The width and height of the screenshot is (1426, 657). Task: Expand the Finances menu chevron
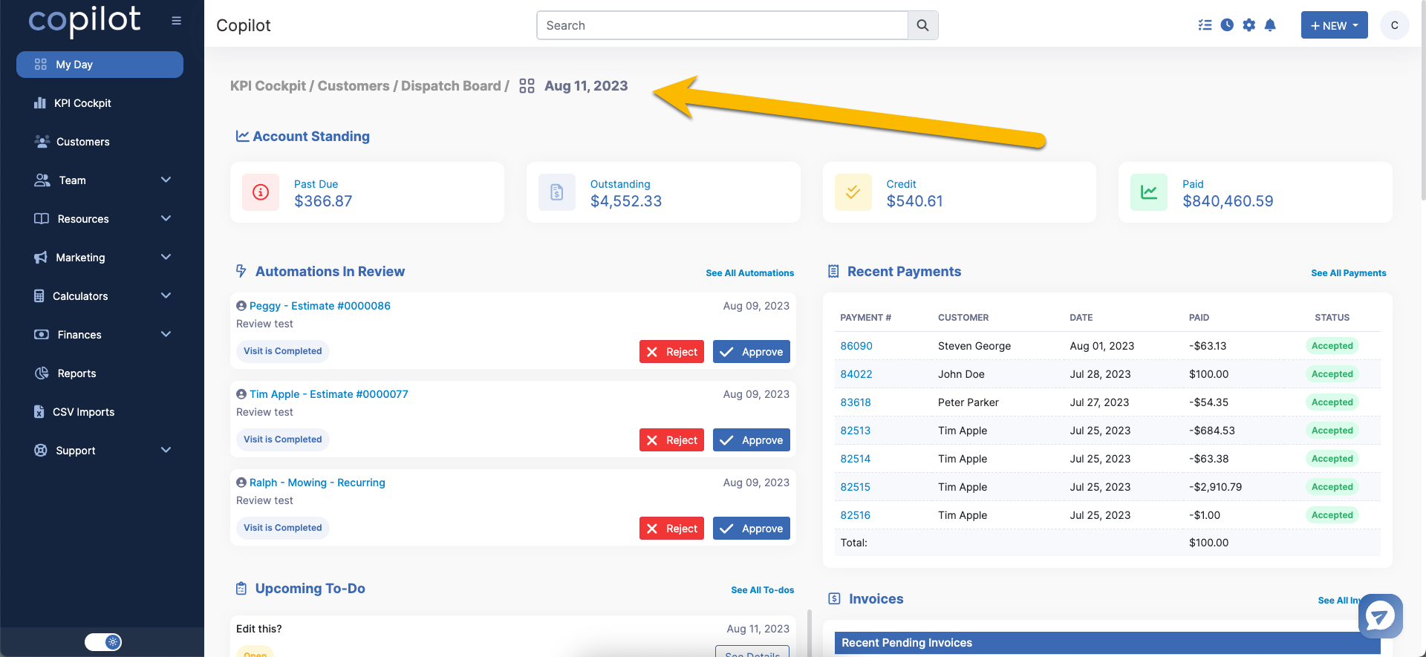pyautogui.click(x=166, y=335)
